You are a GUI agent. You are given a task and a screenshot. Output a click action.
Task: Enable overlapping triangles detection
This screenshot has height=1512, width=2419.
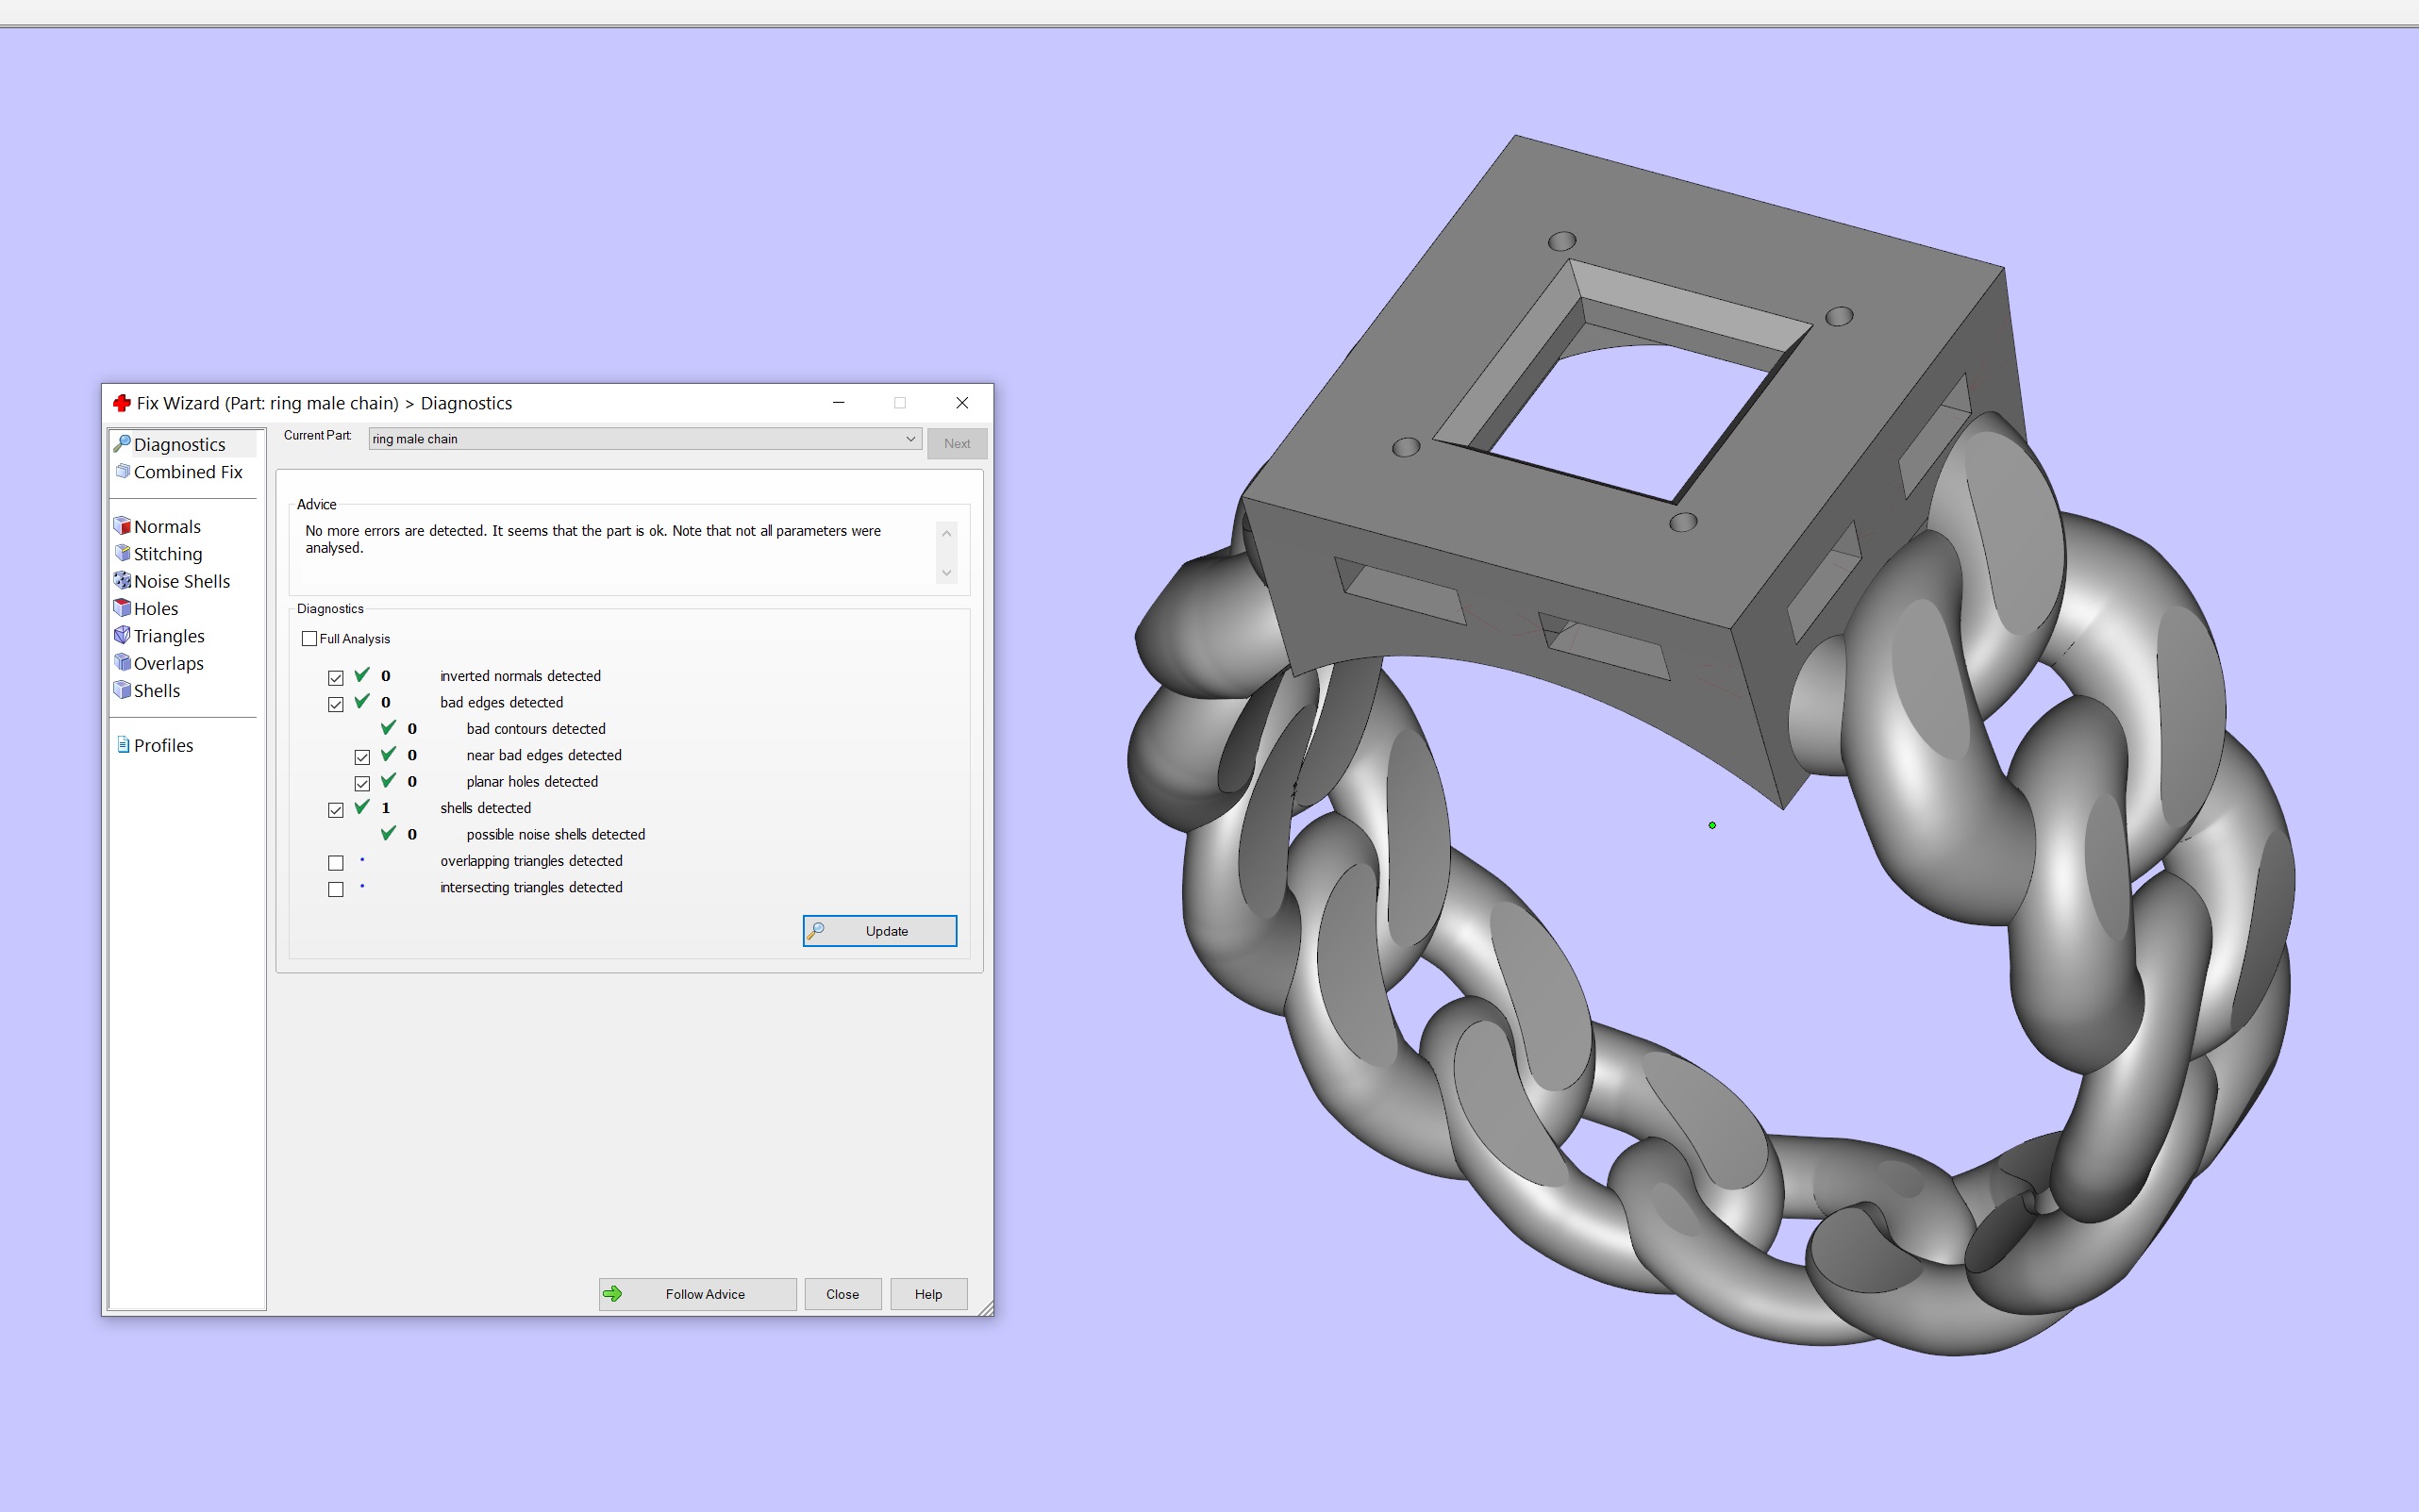(336, 861)
